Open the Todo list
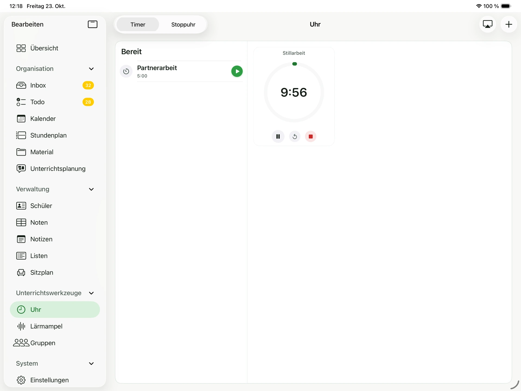 click(55, 102)
